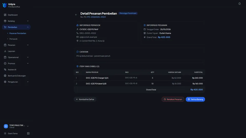Click the email envelope icon
Viewport: 246px width, 138px height.
coord(77,37)
